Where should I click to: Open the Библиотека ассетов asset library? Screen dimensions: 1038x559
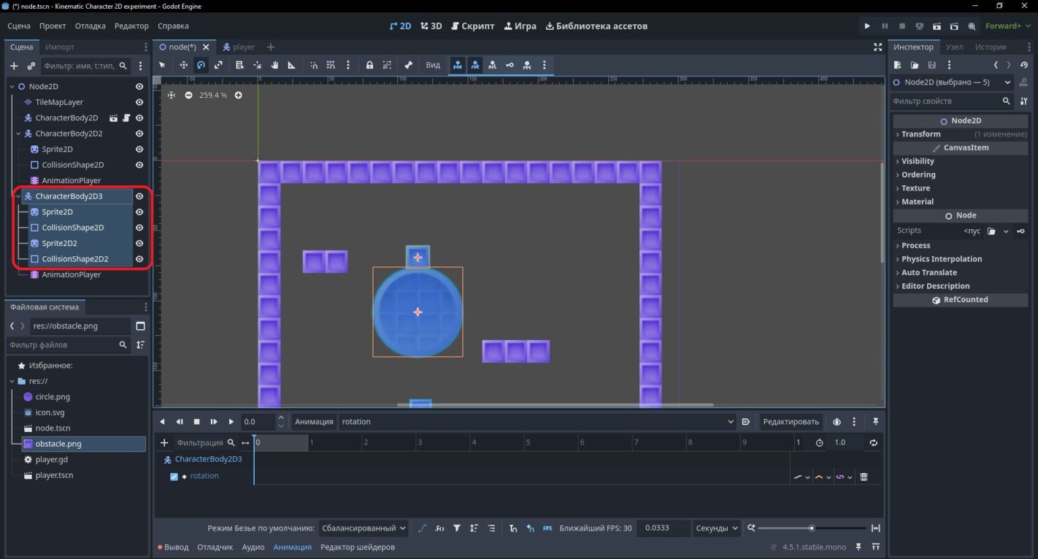tap(596, 26)
